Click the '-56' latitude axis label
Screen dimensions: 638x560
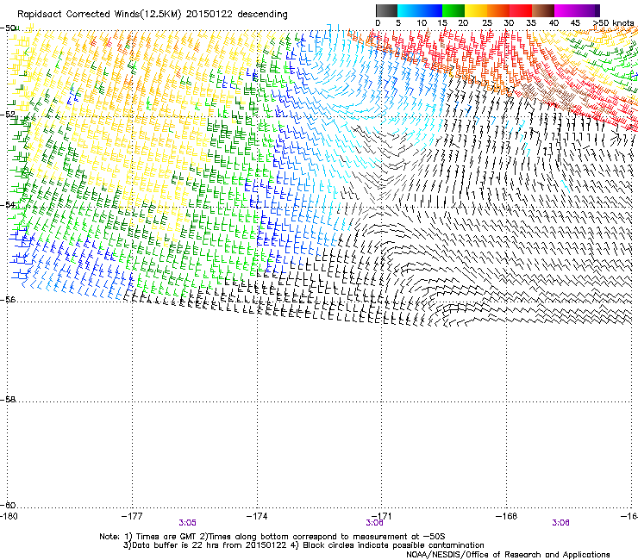click(8, 299)
